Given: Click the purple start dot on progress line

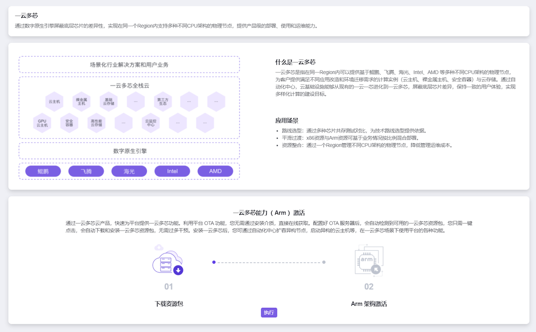Looking at the screenshot, I should [214, 262].
